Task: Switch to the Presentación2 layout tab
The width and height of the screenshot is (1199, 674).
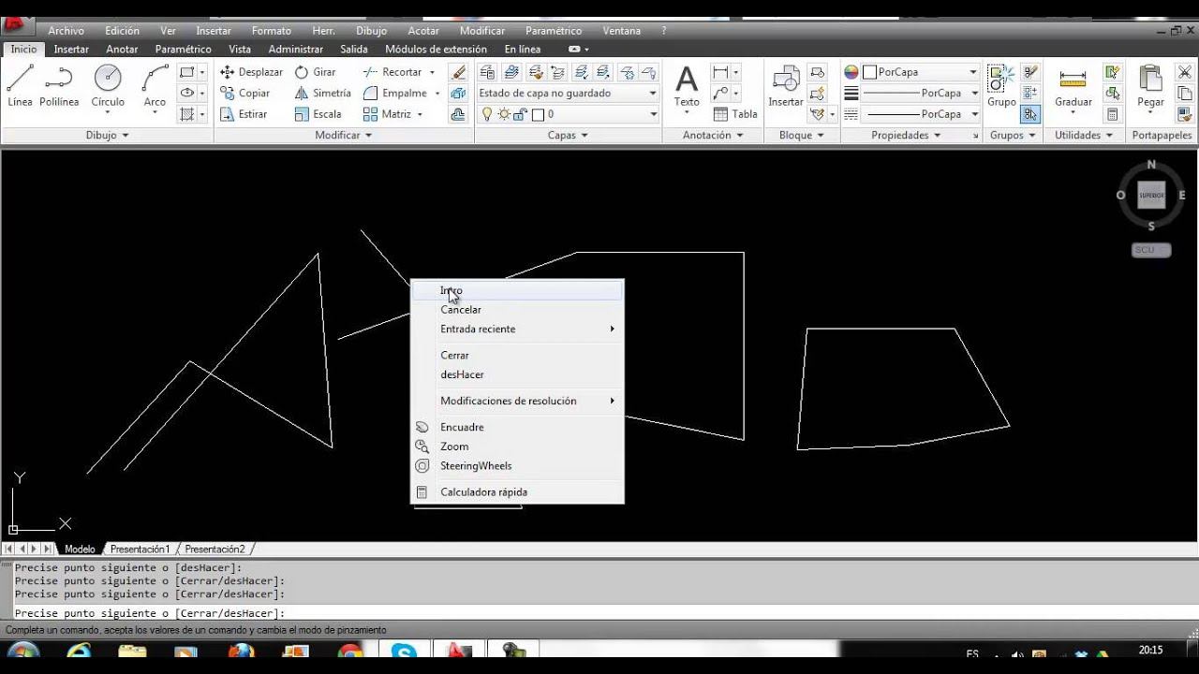Action: point(215,549)
